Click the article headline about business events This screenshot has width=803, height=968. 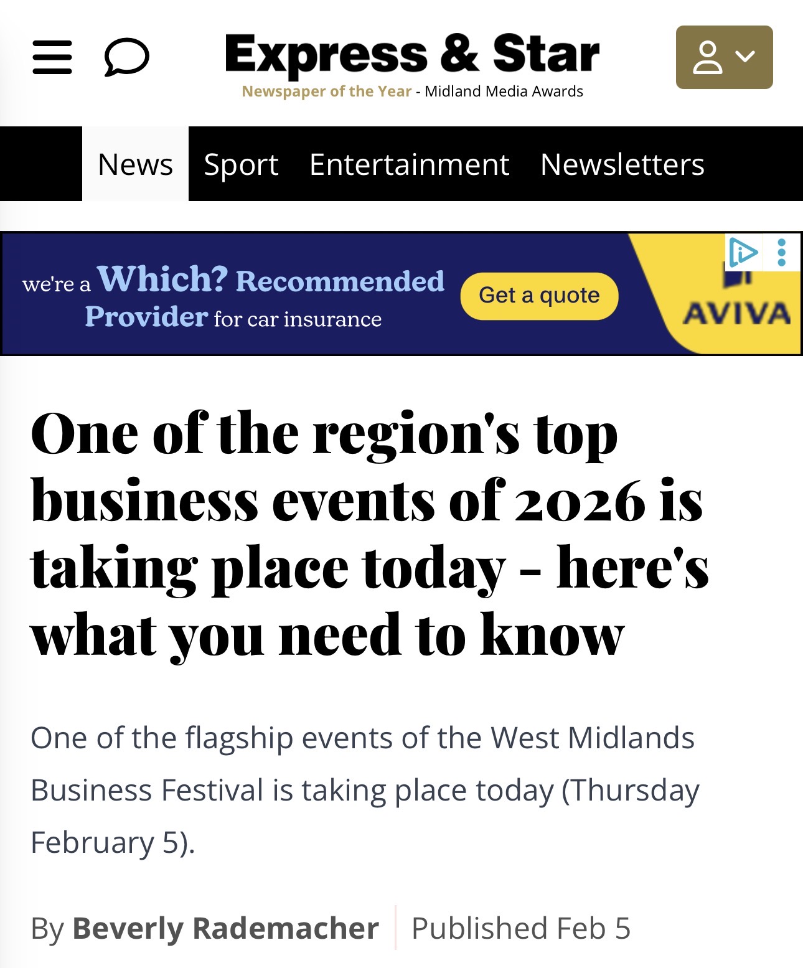point(370,533)
